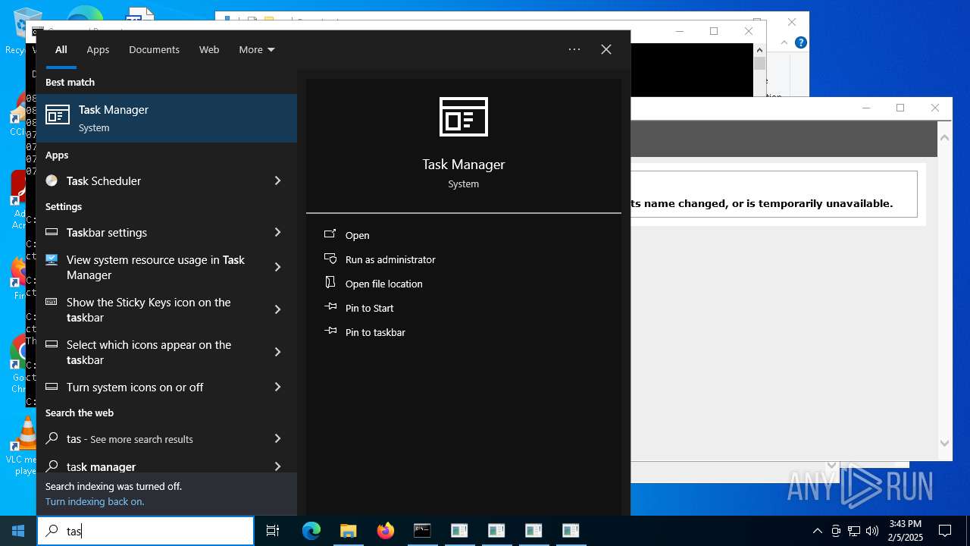Click the Open file location icon

coord(330,283)
